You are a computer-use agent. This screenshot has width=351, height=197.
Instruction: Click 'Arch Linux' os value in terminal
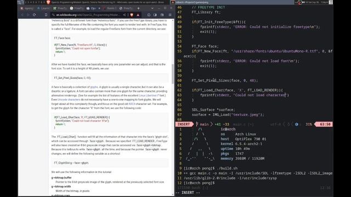point(245,134)
